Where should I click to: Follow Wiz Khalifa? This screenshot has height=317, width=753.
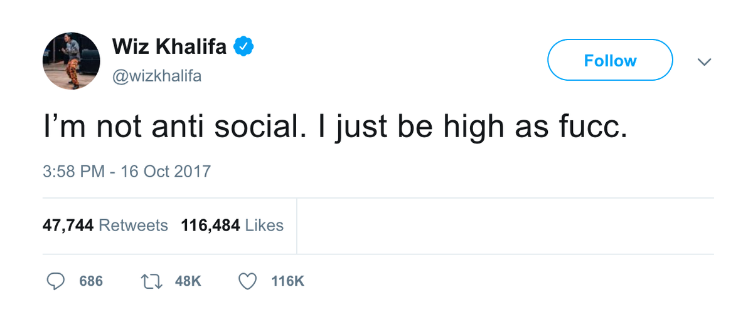tap(610, 60)
